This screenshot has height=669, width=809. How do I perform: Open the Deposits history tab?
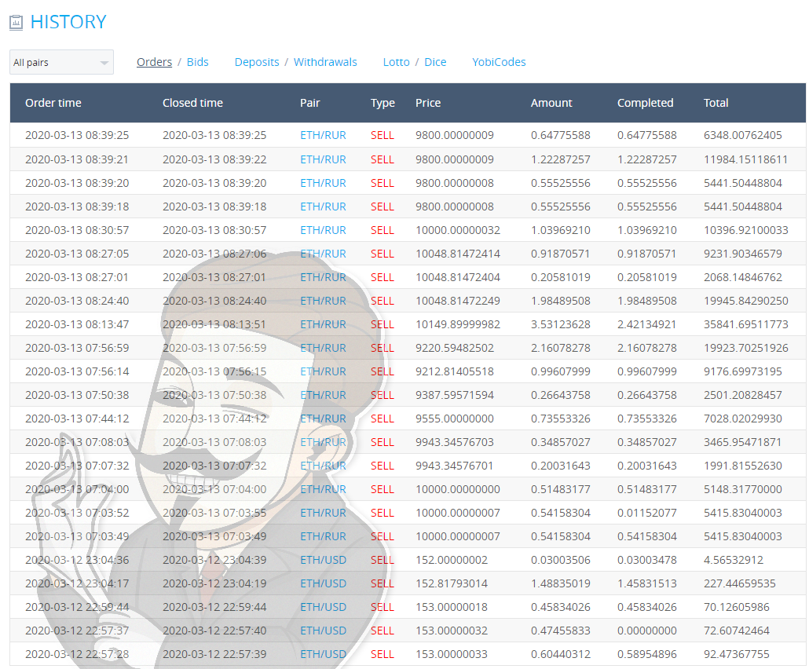coord(257,62)
